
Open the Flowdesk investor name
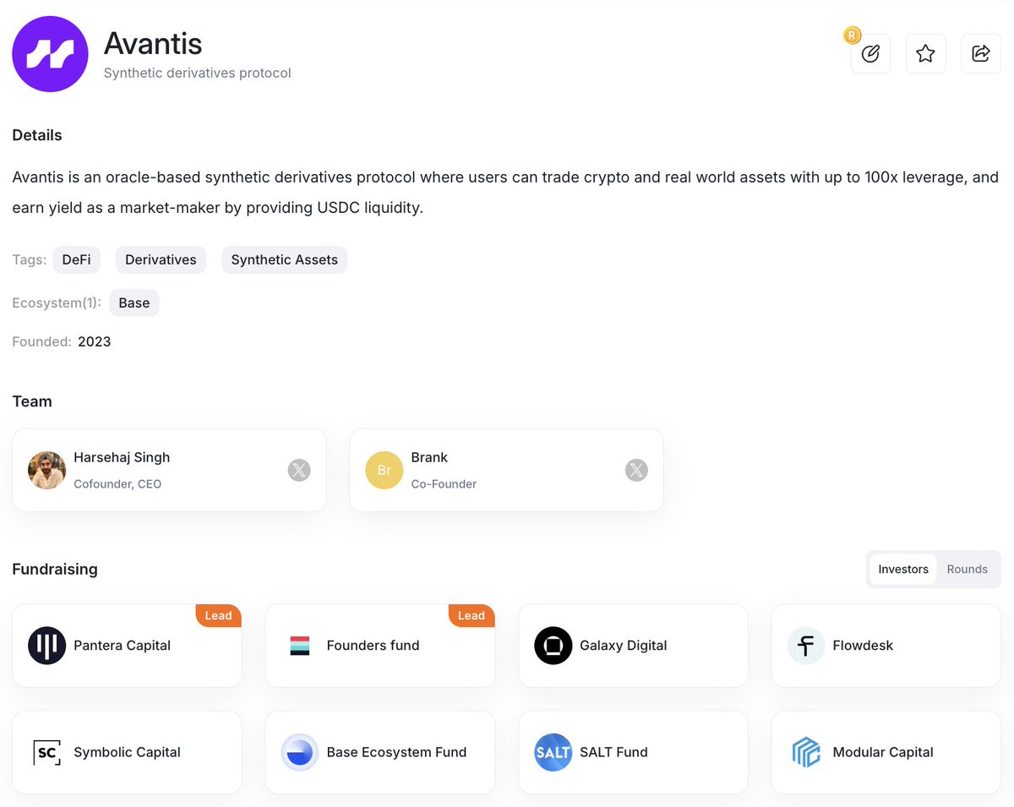tap(863, 646)
